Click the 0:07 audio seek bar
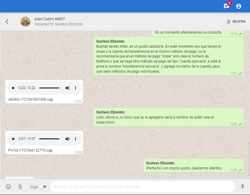 [x=49, y=139]
